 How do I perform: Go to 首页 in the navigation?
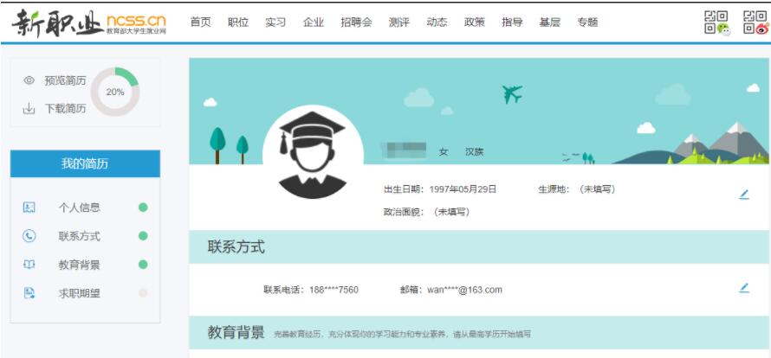tap(201, 22)
